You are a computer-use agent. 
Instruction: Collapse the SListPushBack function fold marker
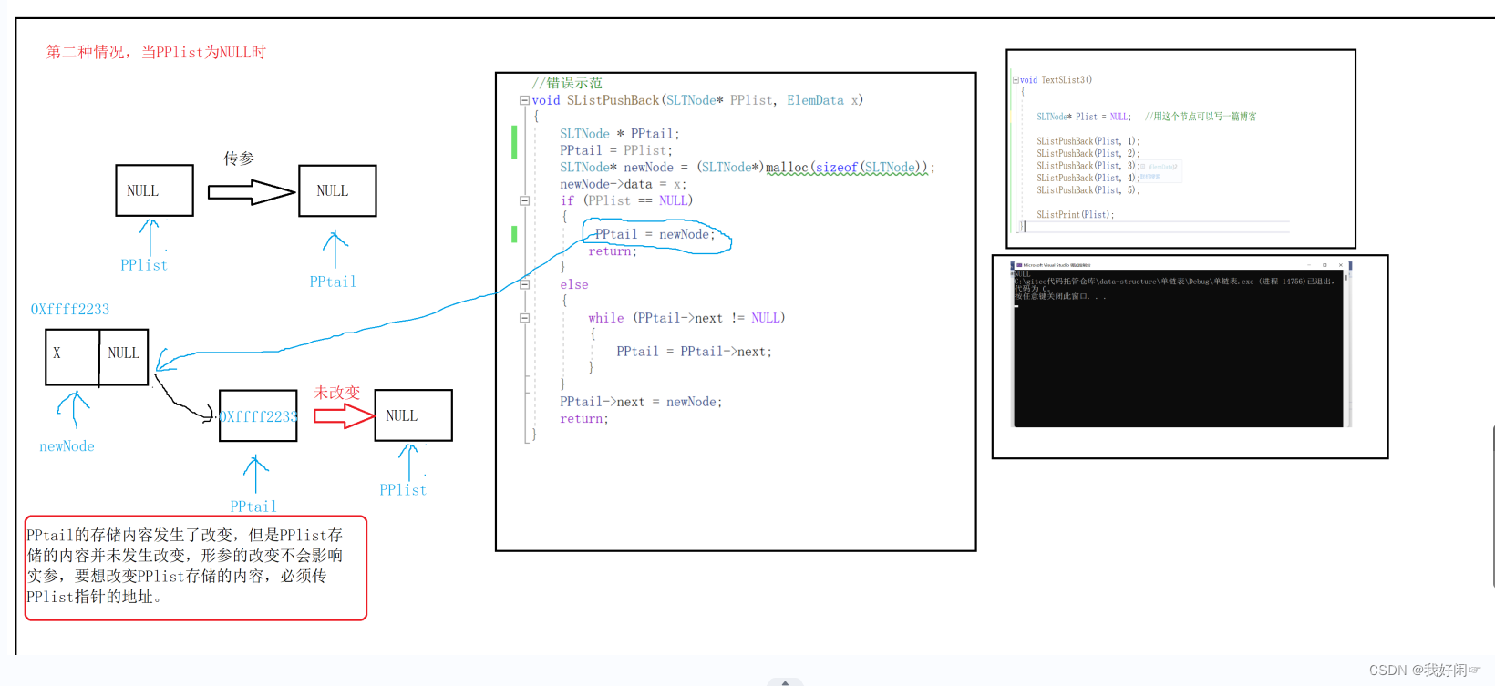click(x=524, y=100)
